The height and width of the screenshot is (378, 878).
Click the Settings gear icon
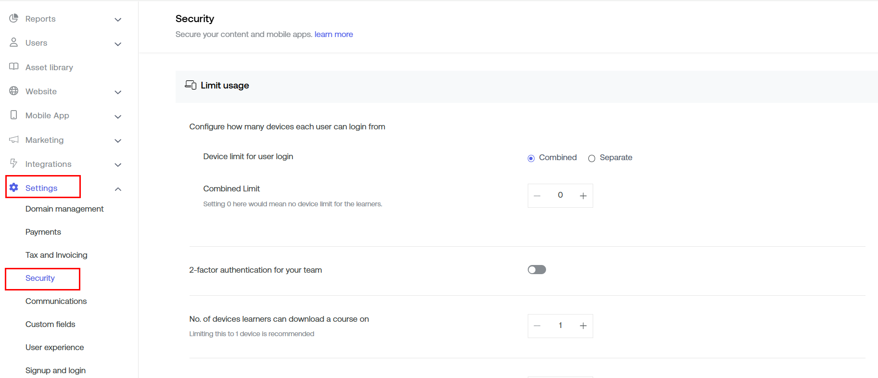click(14, 188)
